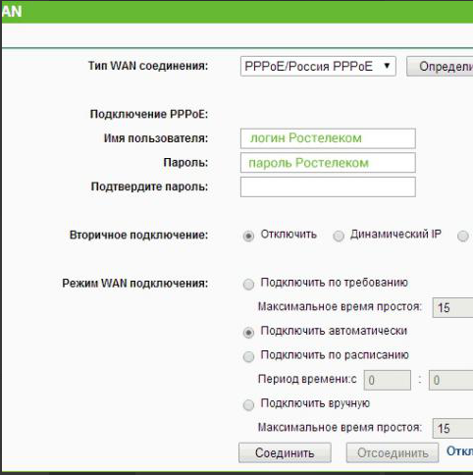Click idle time field under Подключить по требованию
Screen dimensions: 473x475
point(453,308)
